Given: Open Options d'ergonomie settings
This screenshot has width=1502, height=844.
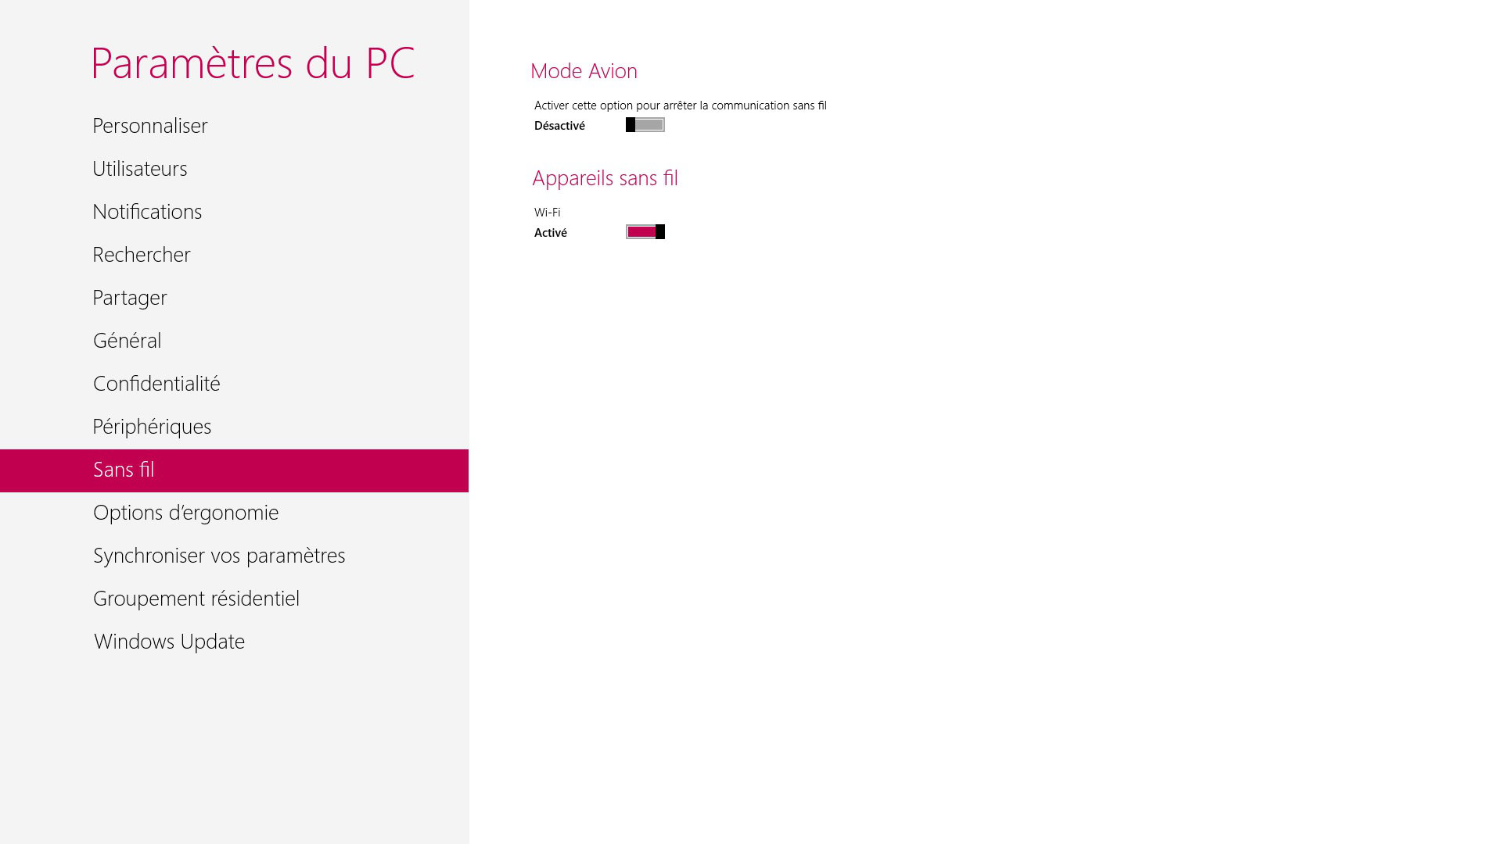Looking at the screenshot, I should [185, 513].
